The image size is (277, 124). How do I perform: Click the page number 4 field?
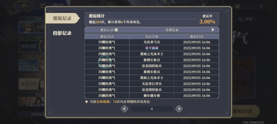[152, 109]
